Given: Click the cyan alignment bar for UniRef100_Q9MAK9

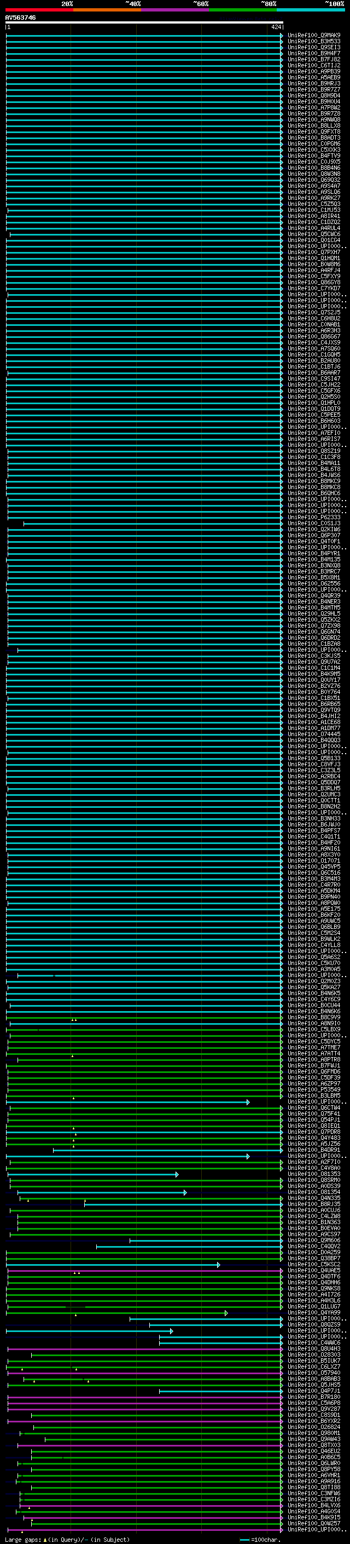Looking at the screenshot, I should pos(144,36).
